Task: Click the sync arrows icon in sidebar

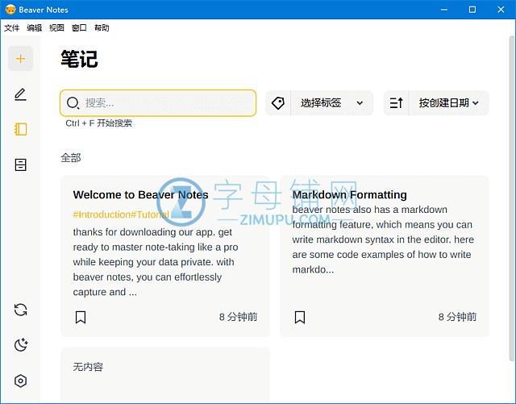Action: 21,310
